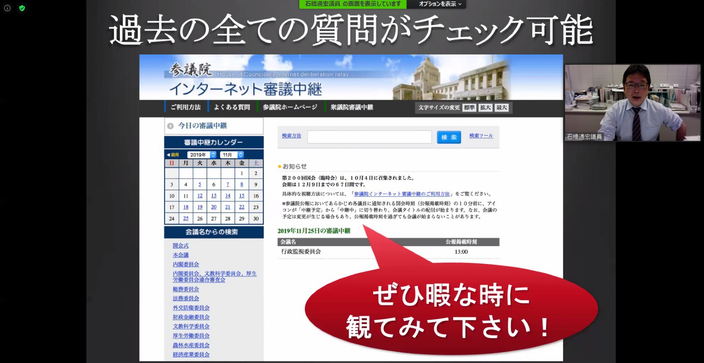704x363 pixels.
Task: Open ご利用方法 menu item
Action: pyautogui.click(x=185, y=107)
